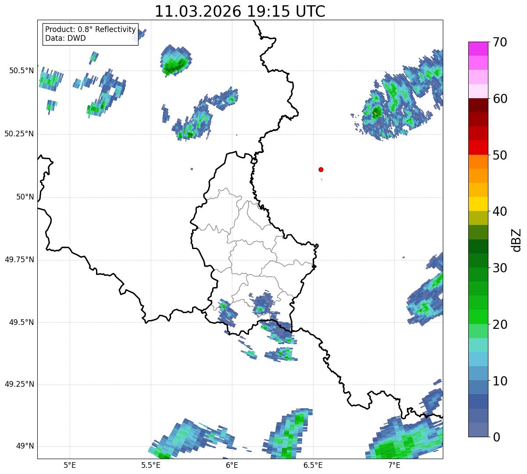This screenshot has height=474, width=527.
Task: Click the colorbar tick label 40
Action: [499, 211]
